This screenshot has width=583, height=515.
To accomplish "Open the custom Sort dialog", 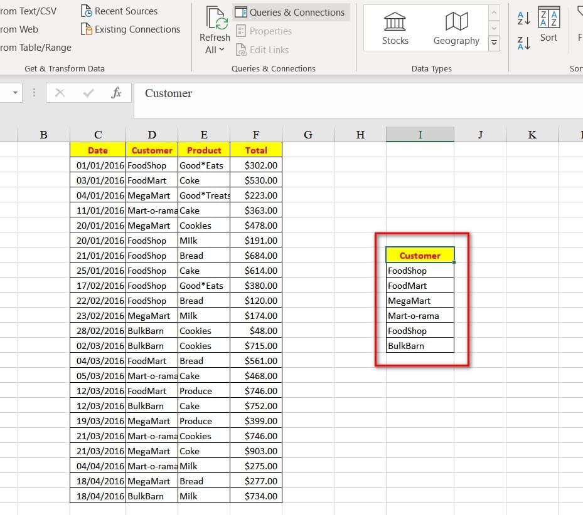I will [x=548, y=24].
